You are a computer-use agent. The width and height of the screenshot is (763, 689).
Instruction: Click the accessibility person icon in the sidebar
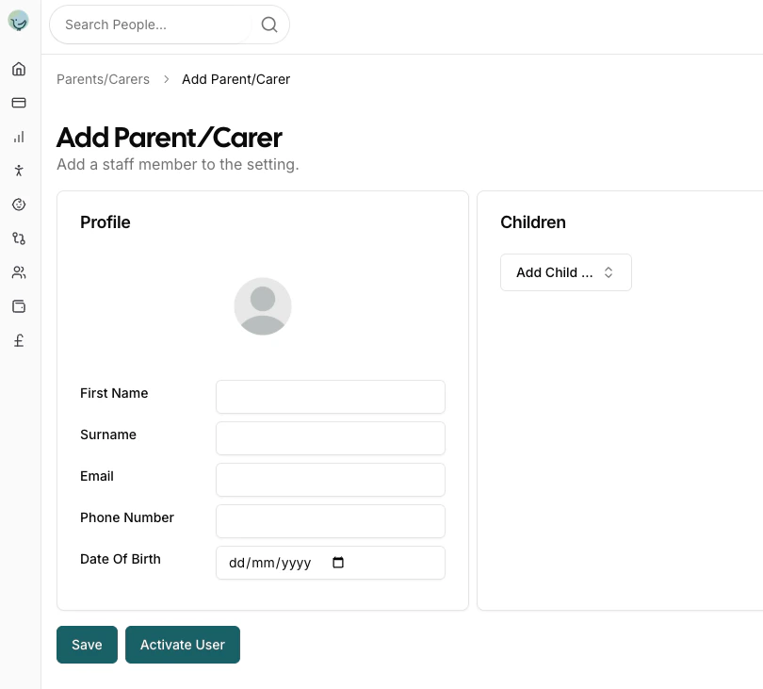18,171
